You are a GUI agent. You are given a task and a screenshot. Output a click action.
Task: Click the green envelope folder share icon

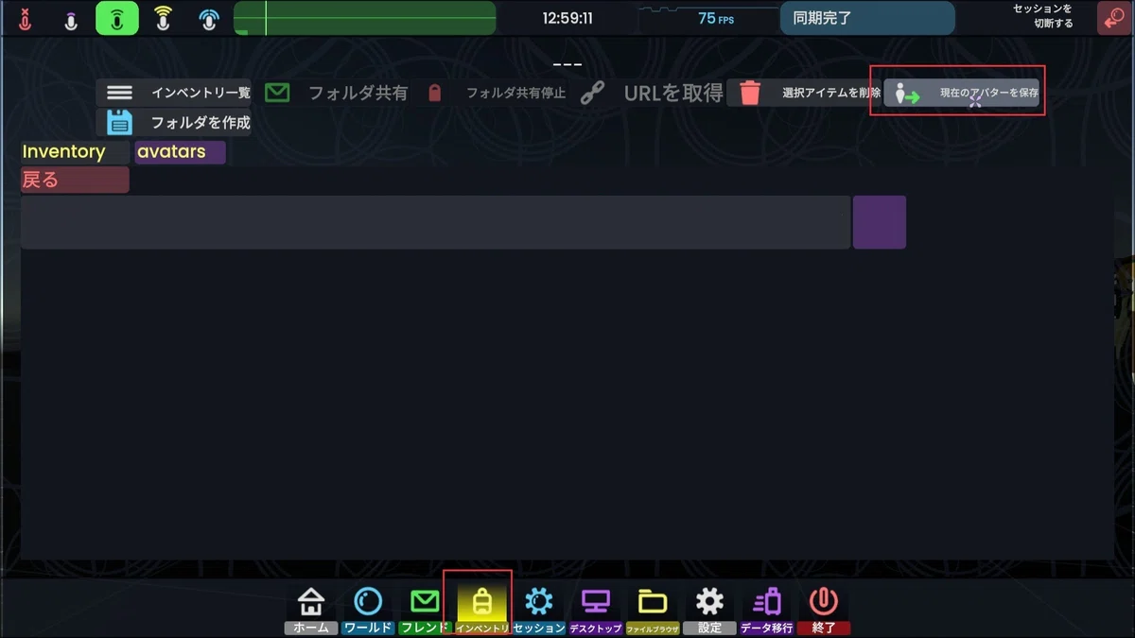click(x=277, y=93)
